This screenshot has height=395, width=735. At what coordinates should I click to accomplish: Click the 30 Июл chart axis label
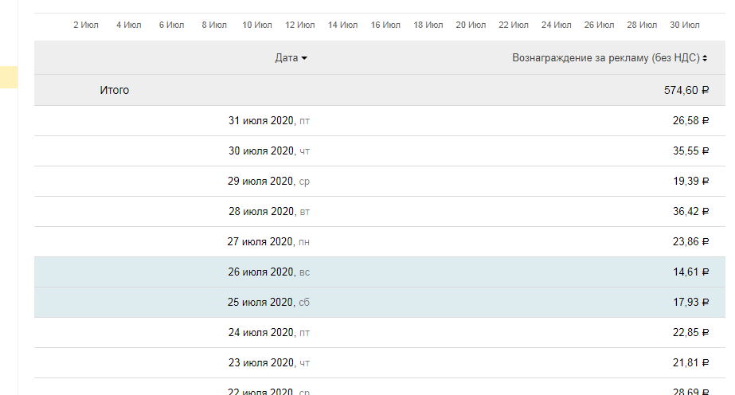click(x=685, y=25)
